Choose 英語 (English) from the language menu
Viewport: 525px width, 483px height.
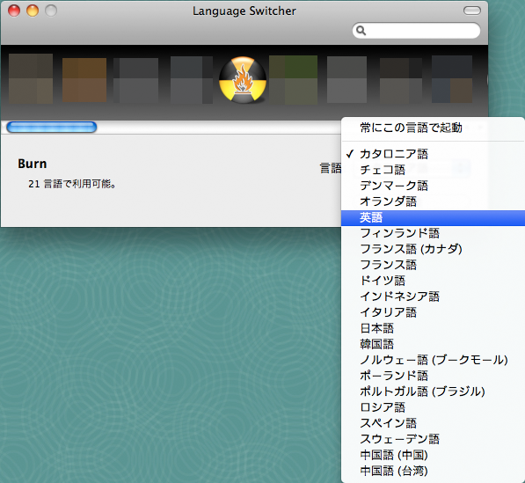(433, 217)
